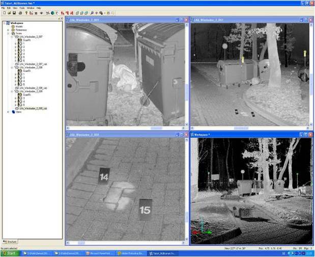Switch to Adobe Photoshop taskbar button
The width and height of the screenshot is (315, 257).
pyautogui.click(x=131, y=253)
